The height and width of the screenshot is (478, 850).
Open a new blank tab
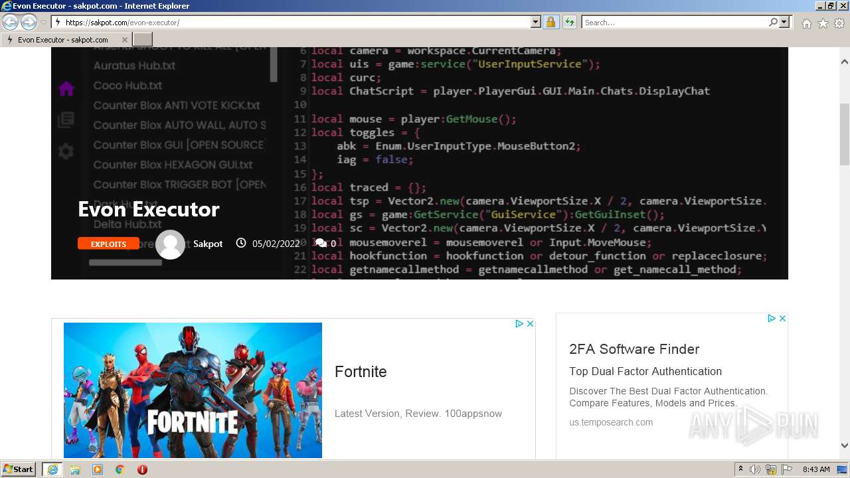pyautogui.click(x=143, y=40)
